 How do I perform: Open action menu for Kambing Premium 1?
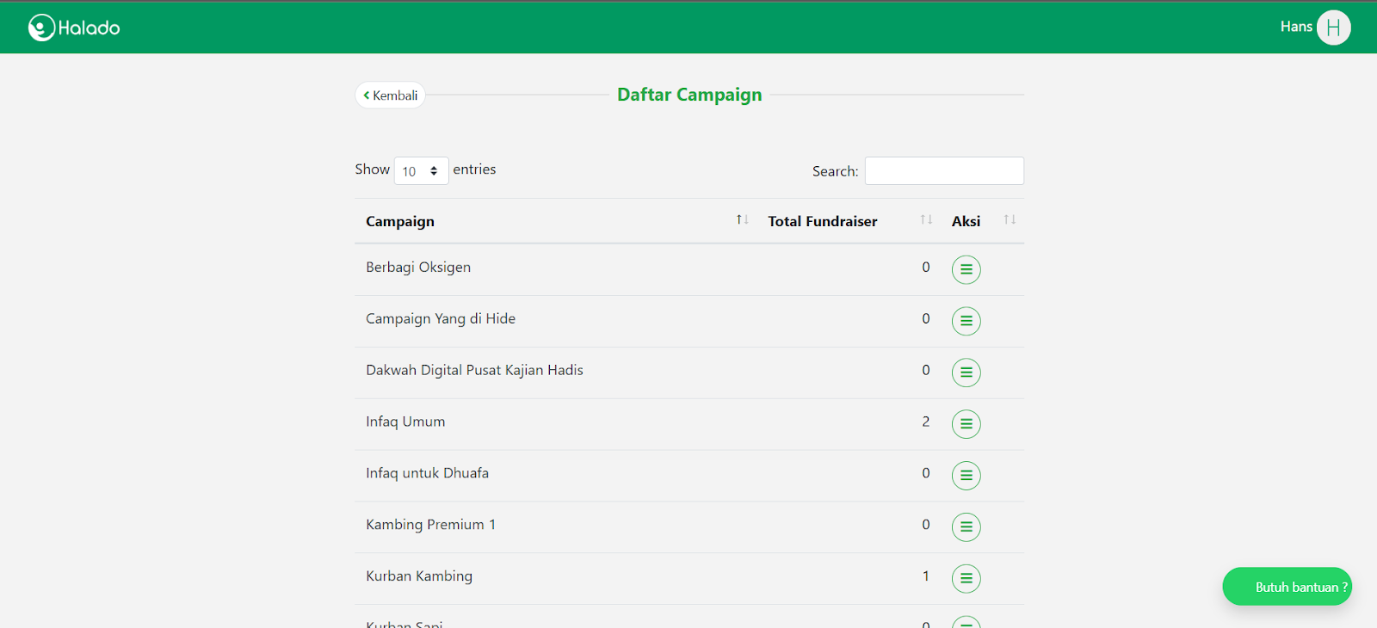tap(966, 526)
